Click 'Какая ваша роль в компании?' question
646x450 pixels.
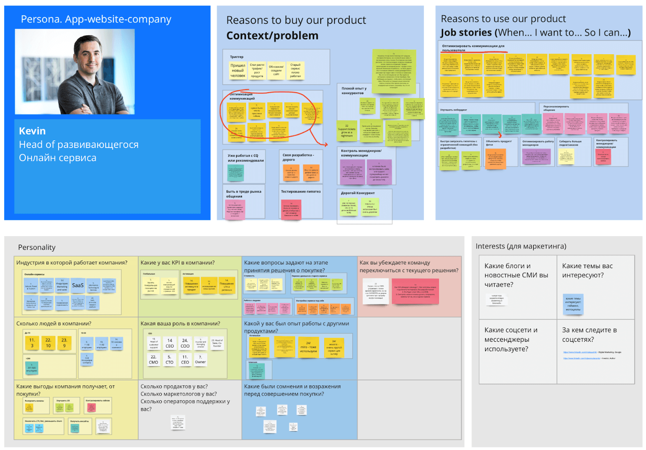click(180, 323)
